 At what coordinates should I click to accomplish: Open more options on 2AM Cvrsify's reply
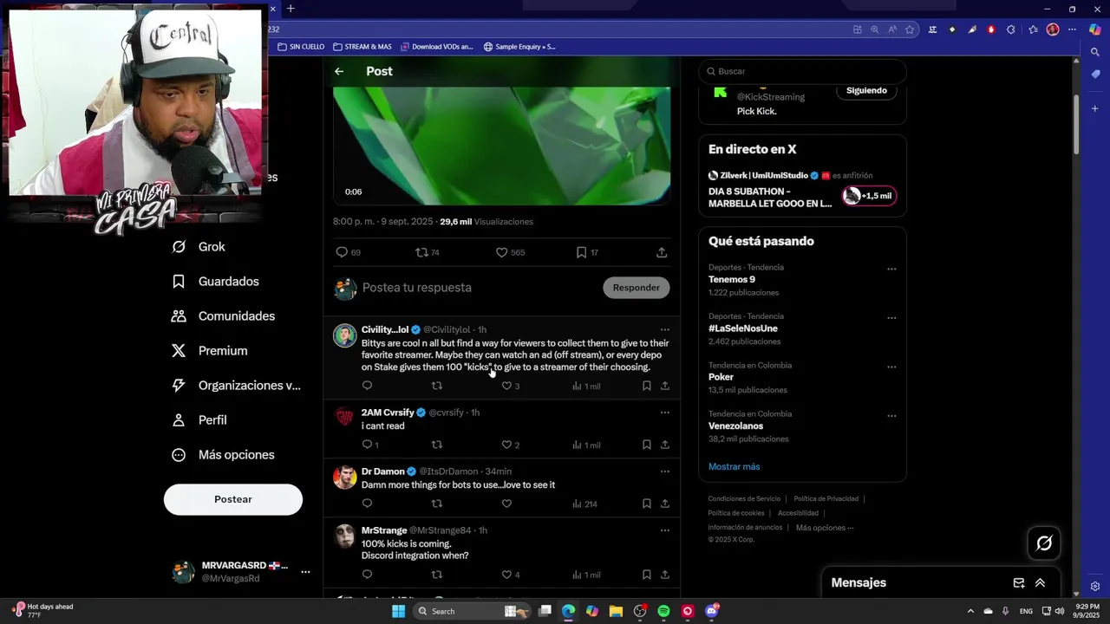[x=665, y=413]
